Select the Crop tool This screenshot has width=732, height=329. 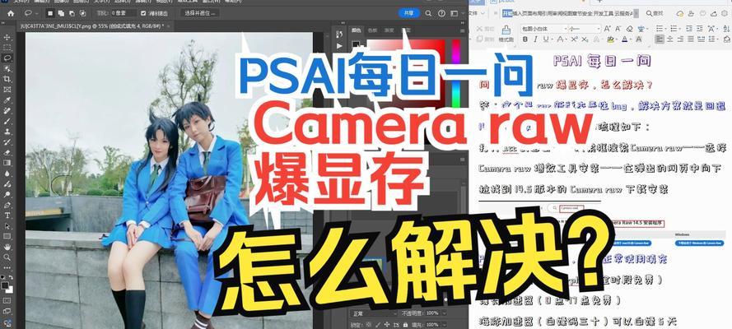[x=7, y=79]
